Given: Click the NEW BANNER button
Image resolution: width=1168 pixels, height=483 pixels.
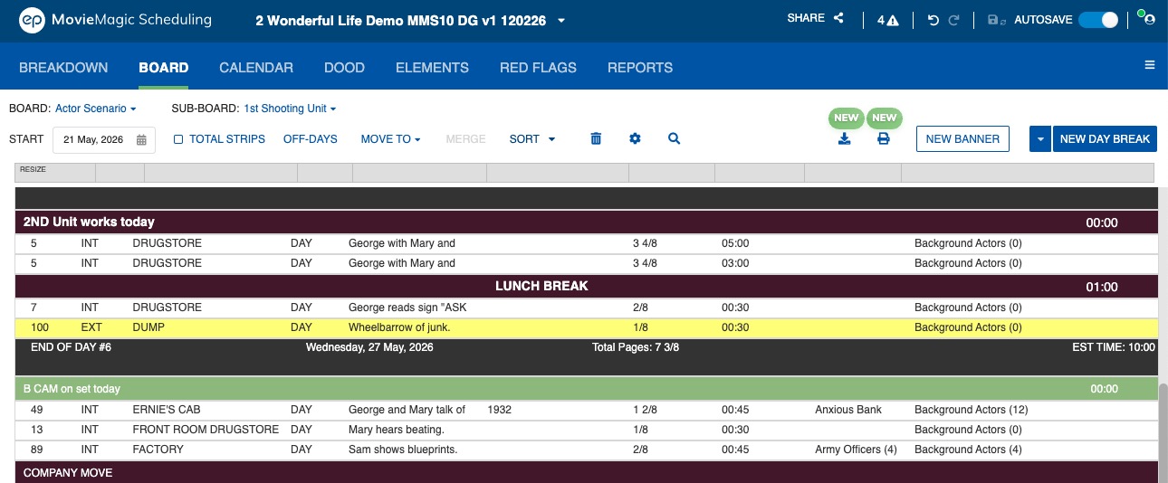Looking at the screenshot, I should (962, 139).
